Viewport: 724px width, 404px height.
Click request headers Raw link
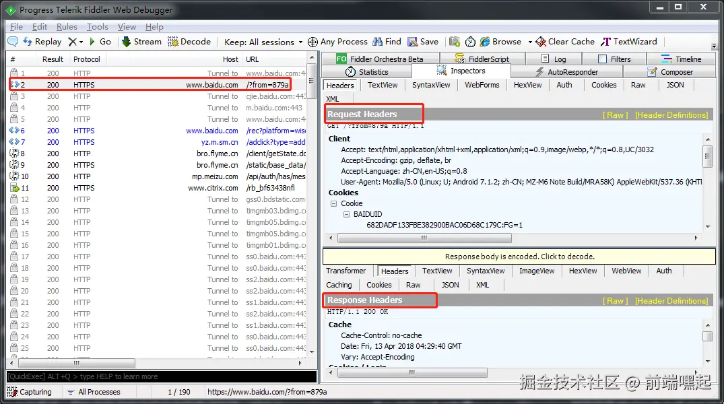pos(615,115)
